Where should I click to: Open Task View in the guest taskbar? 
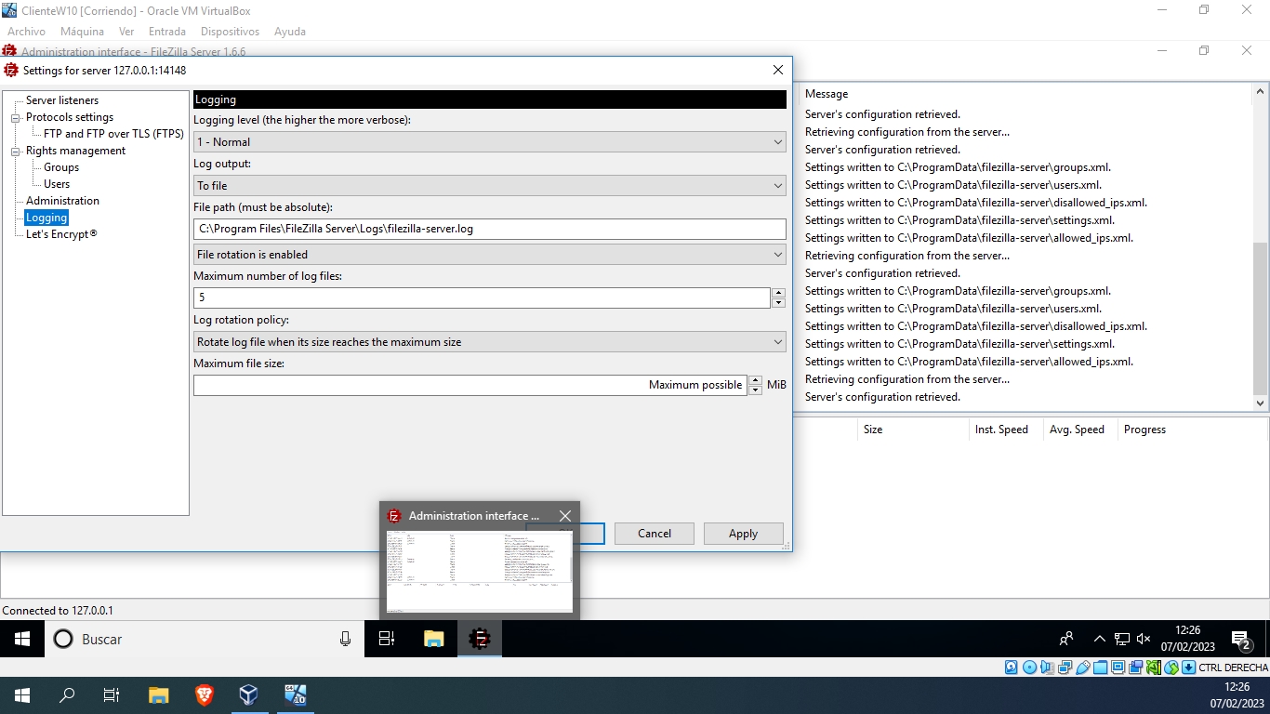tap(387, 639)
